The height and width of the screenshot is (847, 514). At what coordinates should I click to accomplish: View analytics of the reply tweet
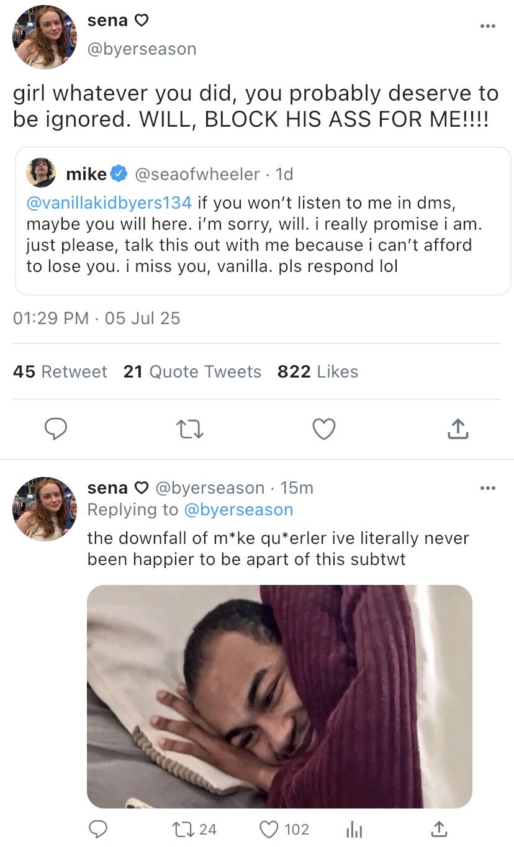coord(354,828)
